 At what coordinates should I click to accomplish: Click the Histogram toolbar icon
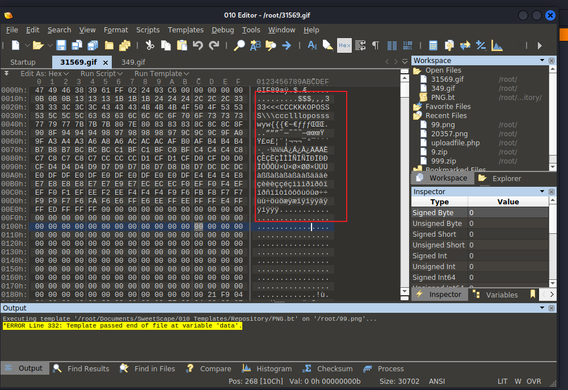[x=497, y=45]
